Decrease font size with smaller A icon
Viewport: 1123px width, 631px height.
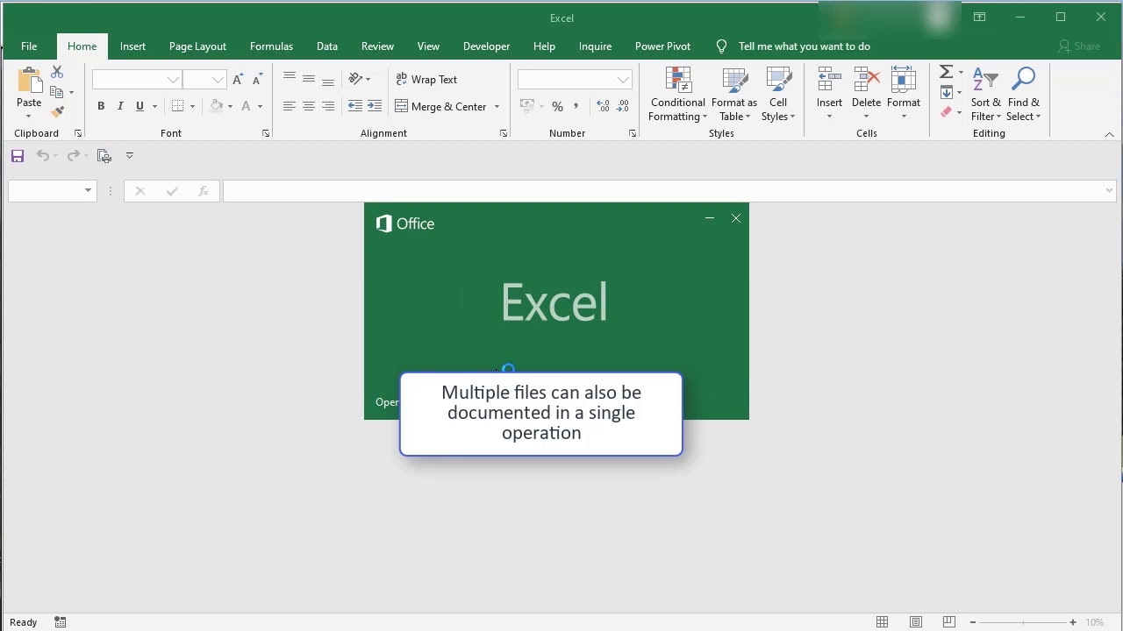click(x=257, y=80)
